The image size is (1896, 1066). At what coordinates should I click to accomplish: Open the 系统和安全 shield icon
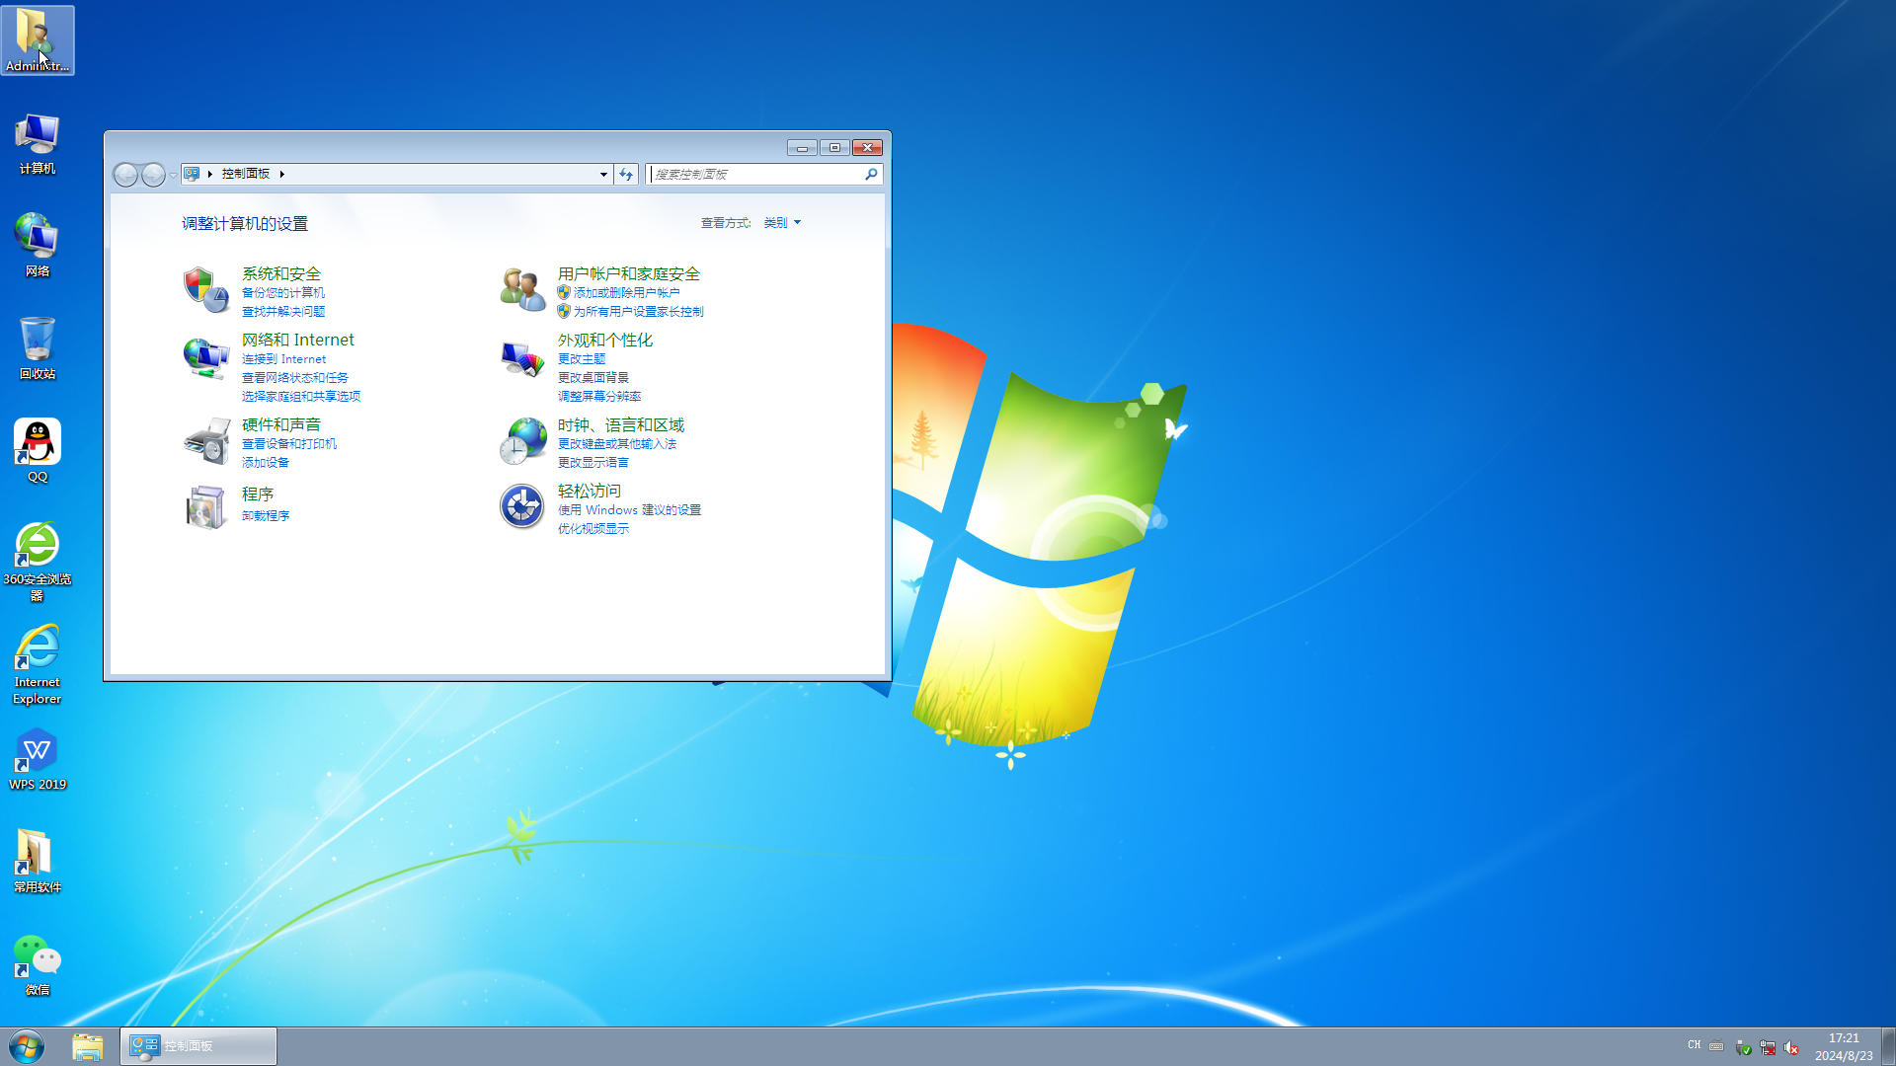pyautogui.click(x=205, y=289)
